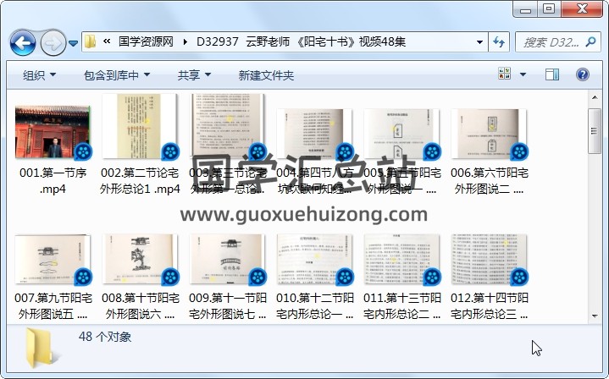609x379 pixels.
Task: Select the 010.第十二节阳宅内形总论一 video thumbnail
Action: click(x=314, y=260)
